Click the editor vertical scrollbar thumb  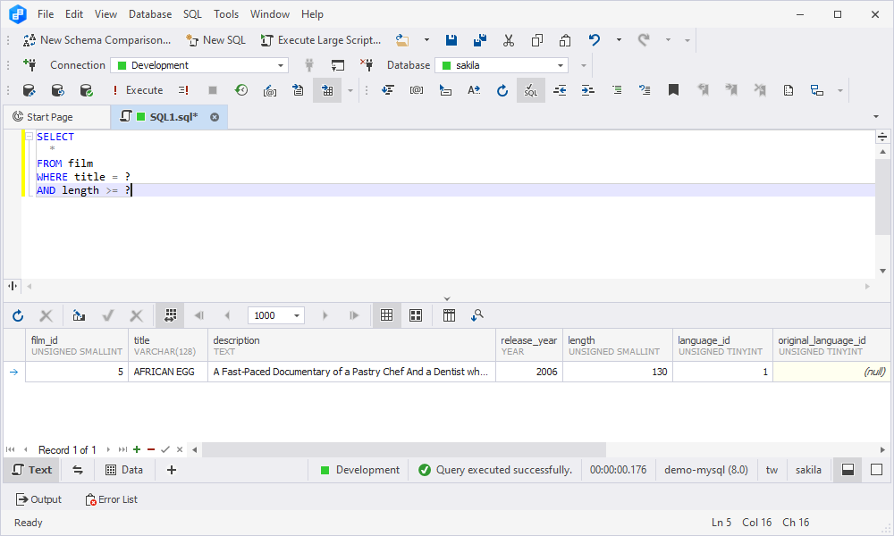(882, 197)
